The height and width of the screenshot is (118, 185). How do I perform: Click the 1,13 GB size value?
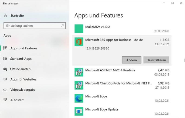[x=164, y=40]
